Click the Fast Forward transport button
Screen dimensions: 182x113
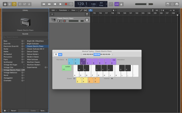(x=49, y=4)
